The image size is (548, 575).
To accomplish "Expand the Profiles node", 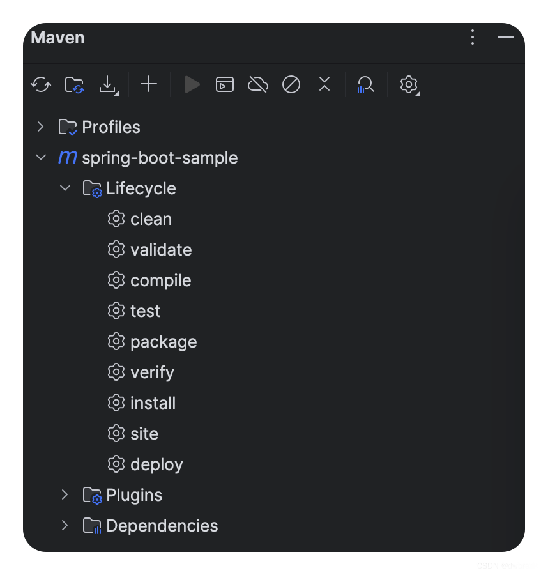I will [40, 126].
